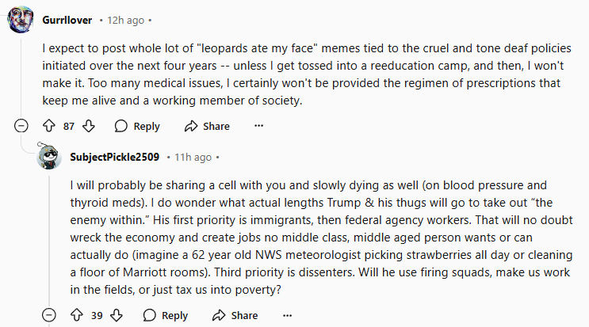The height and width of the screenshot is (327, 589).
Task: Downvote SubjectPickle2509's reply
Action: (117, 315)
